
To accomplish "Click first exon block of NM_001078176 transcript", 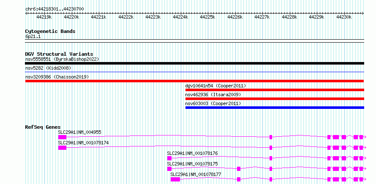I will (x=169, y=158).
